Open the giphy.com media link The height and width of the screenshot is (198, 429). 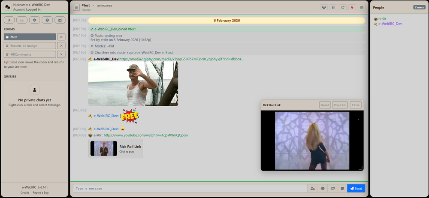click(181, 59)
